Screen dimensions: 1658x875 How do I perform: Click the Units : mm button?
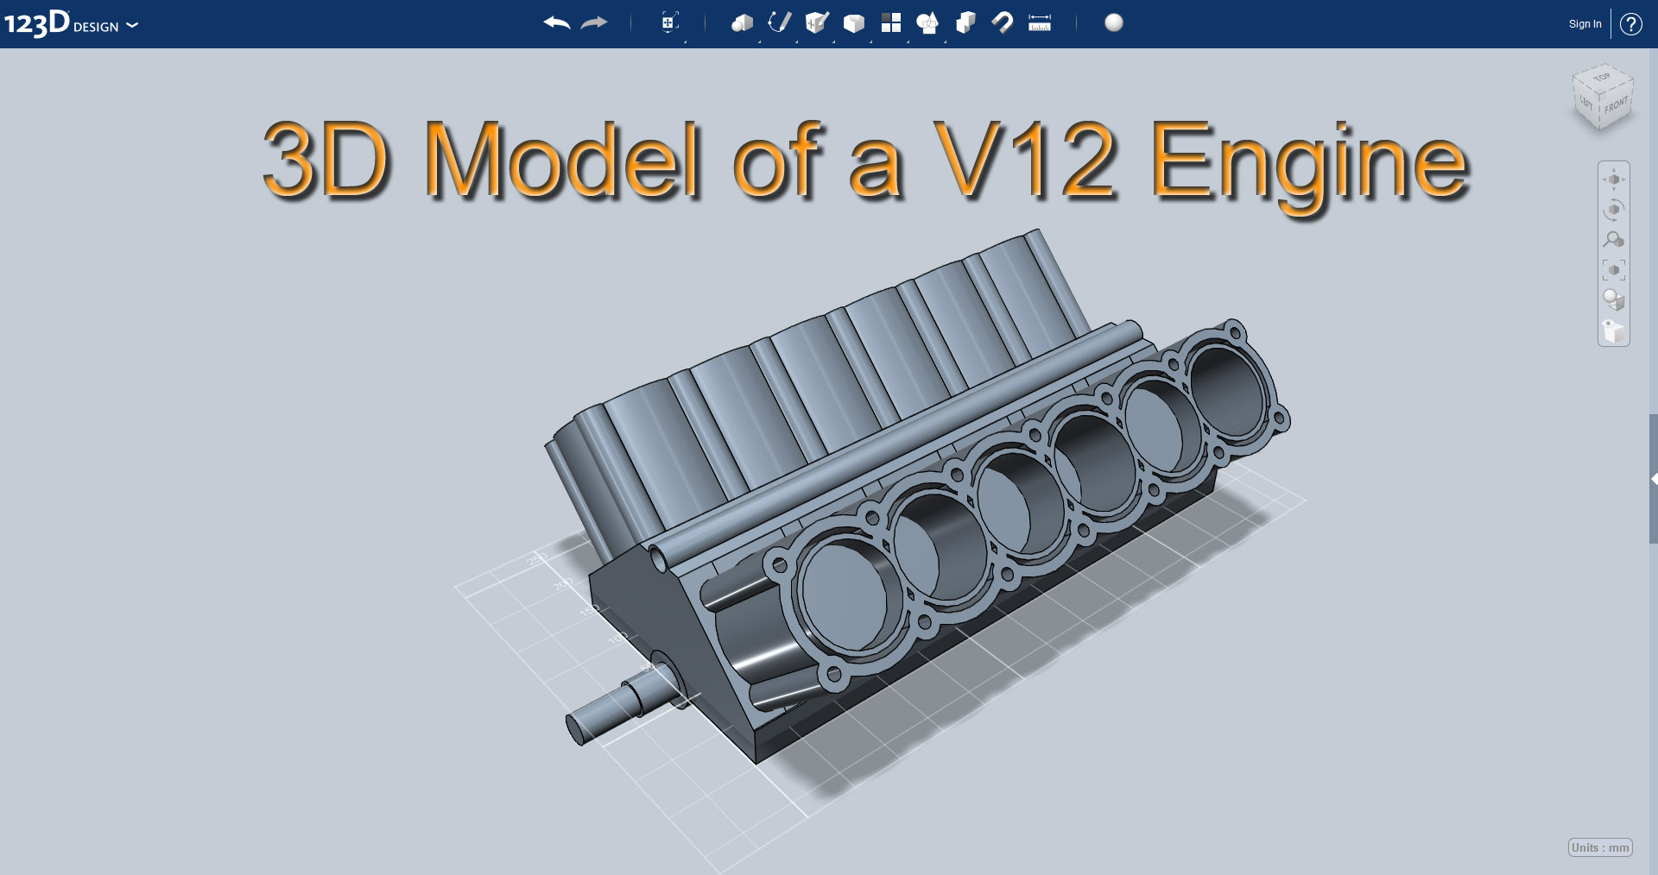1600,847
